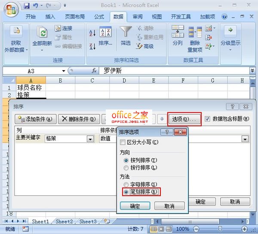Save workbook via Quick Access icon
Image resolution: width=258 pixels, height=234 pixels.
tap(27, 6)
